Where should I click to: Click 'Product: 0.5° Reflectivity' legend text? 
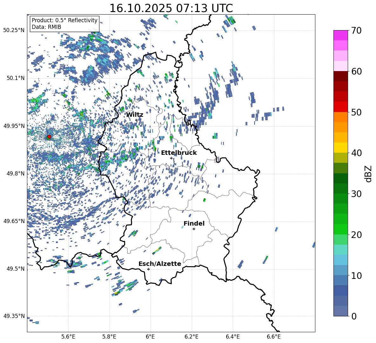(x=64, y=20)
